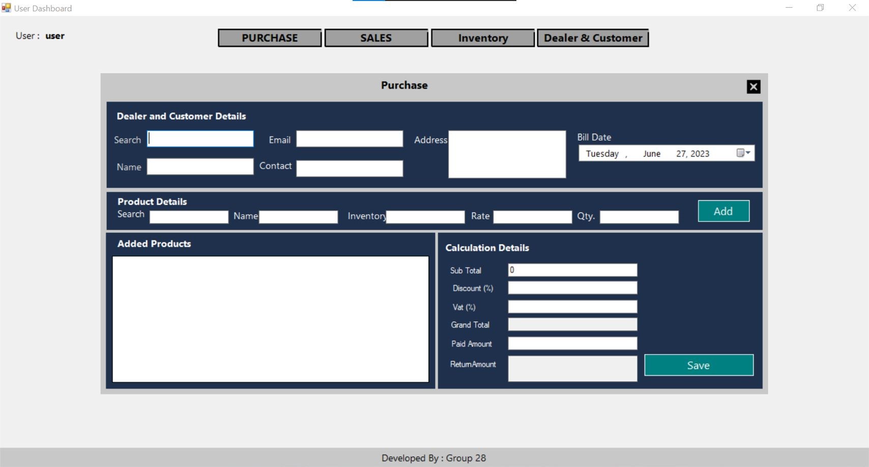Viewport: 869px width, 467px height.
Task: Save the purchase record
Action: click(698, 365)
